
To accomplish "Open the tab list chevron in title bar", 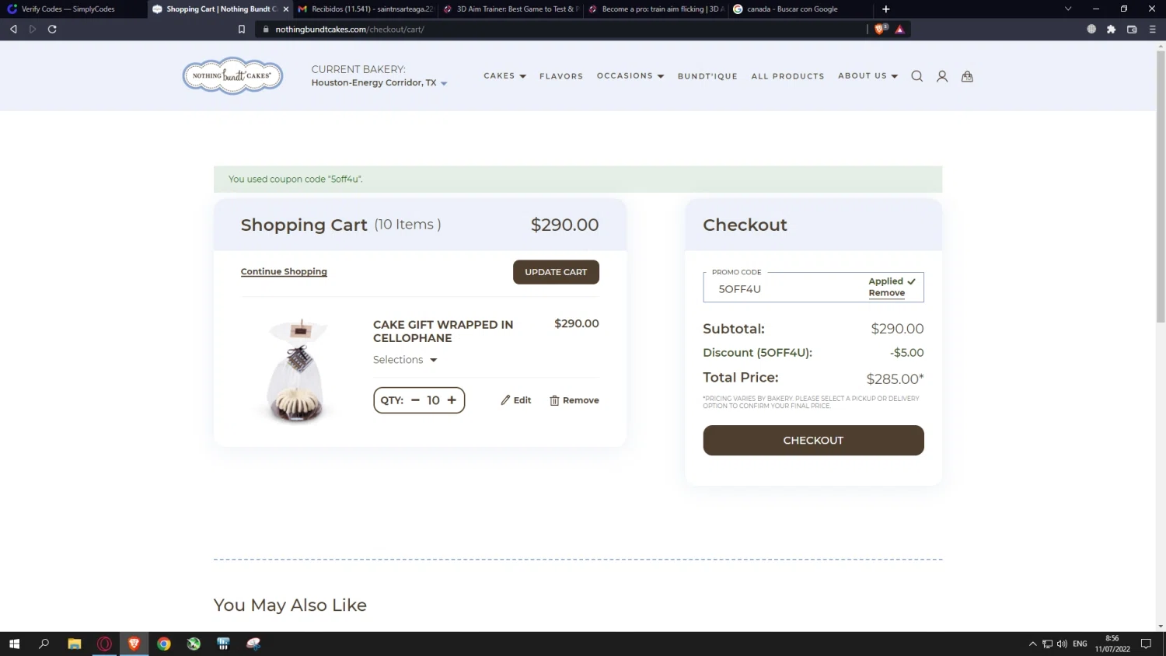I will pyautogui.click(x=1068, y=9).
